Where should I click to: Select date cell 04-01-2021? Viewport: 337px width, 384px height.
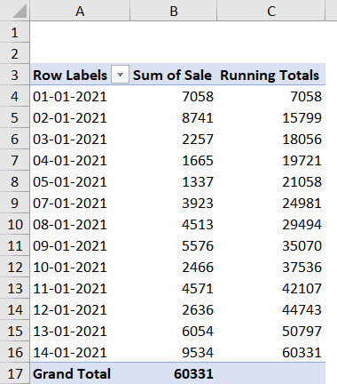tap(80, 160)
